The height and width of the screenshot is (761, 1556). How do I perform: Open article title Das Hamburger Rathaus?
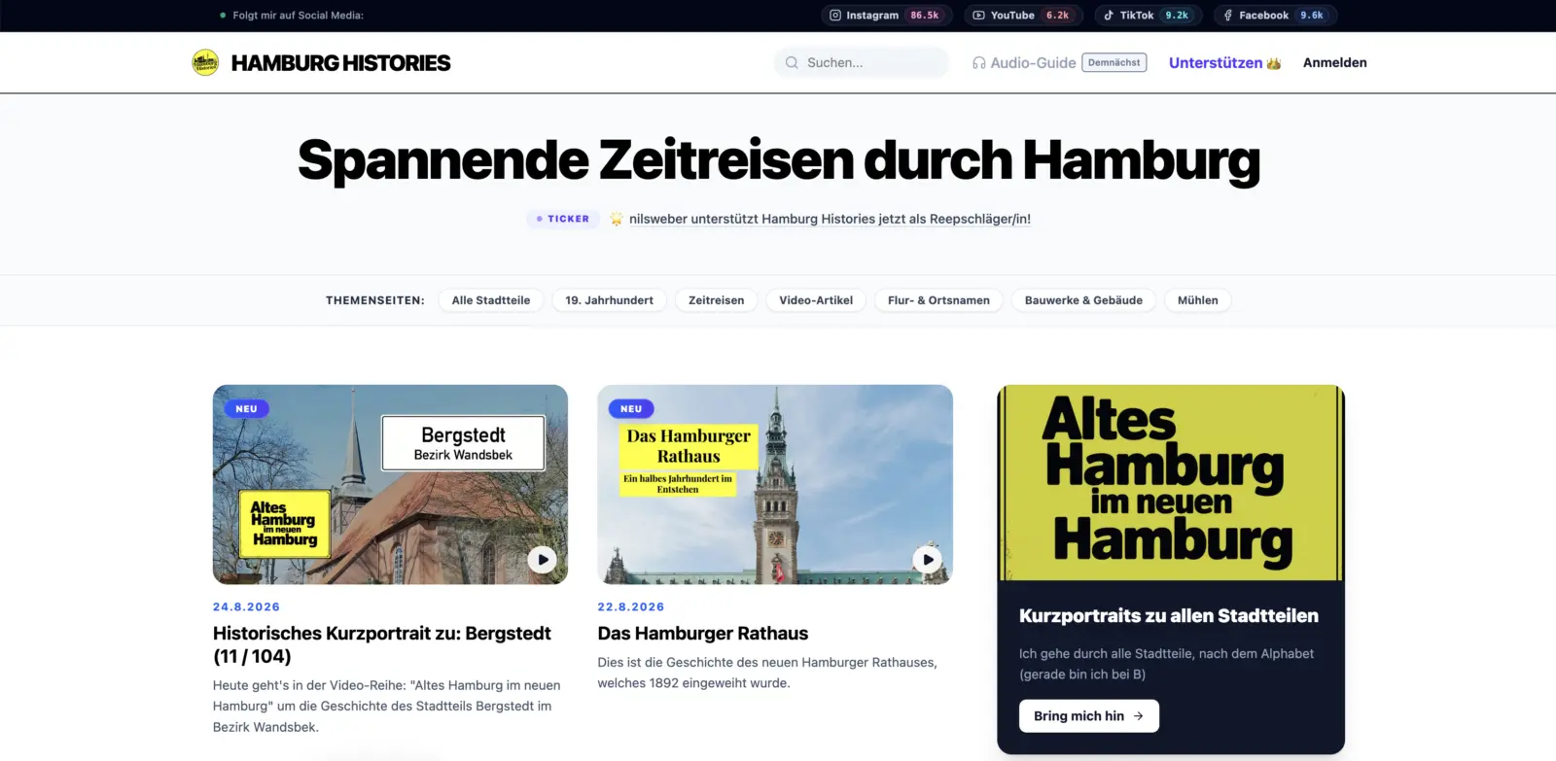pyautogui.click(x=703, y=634)
